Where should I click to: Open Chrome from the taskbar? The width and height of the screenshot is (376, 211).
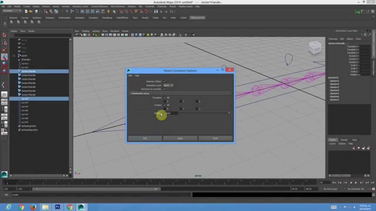[x=21, y=207]
